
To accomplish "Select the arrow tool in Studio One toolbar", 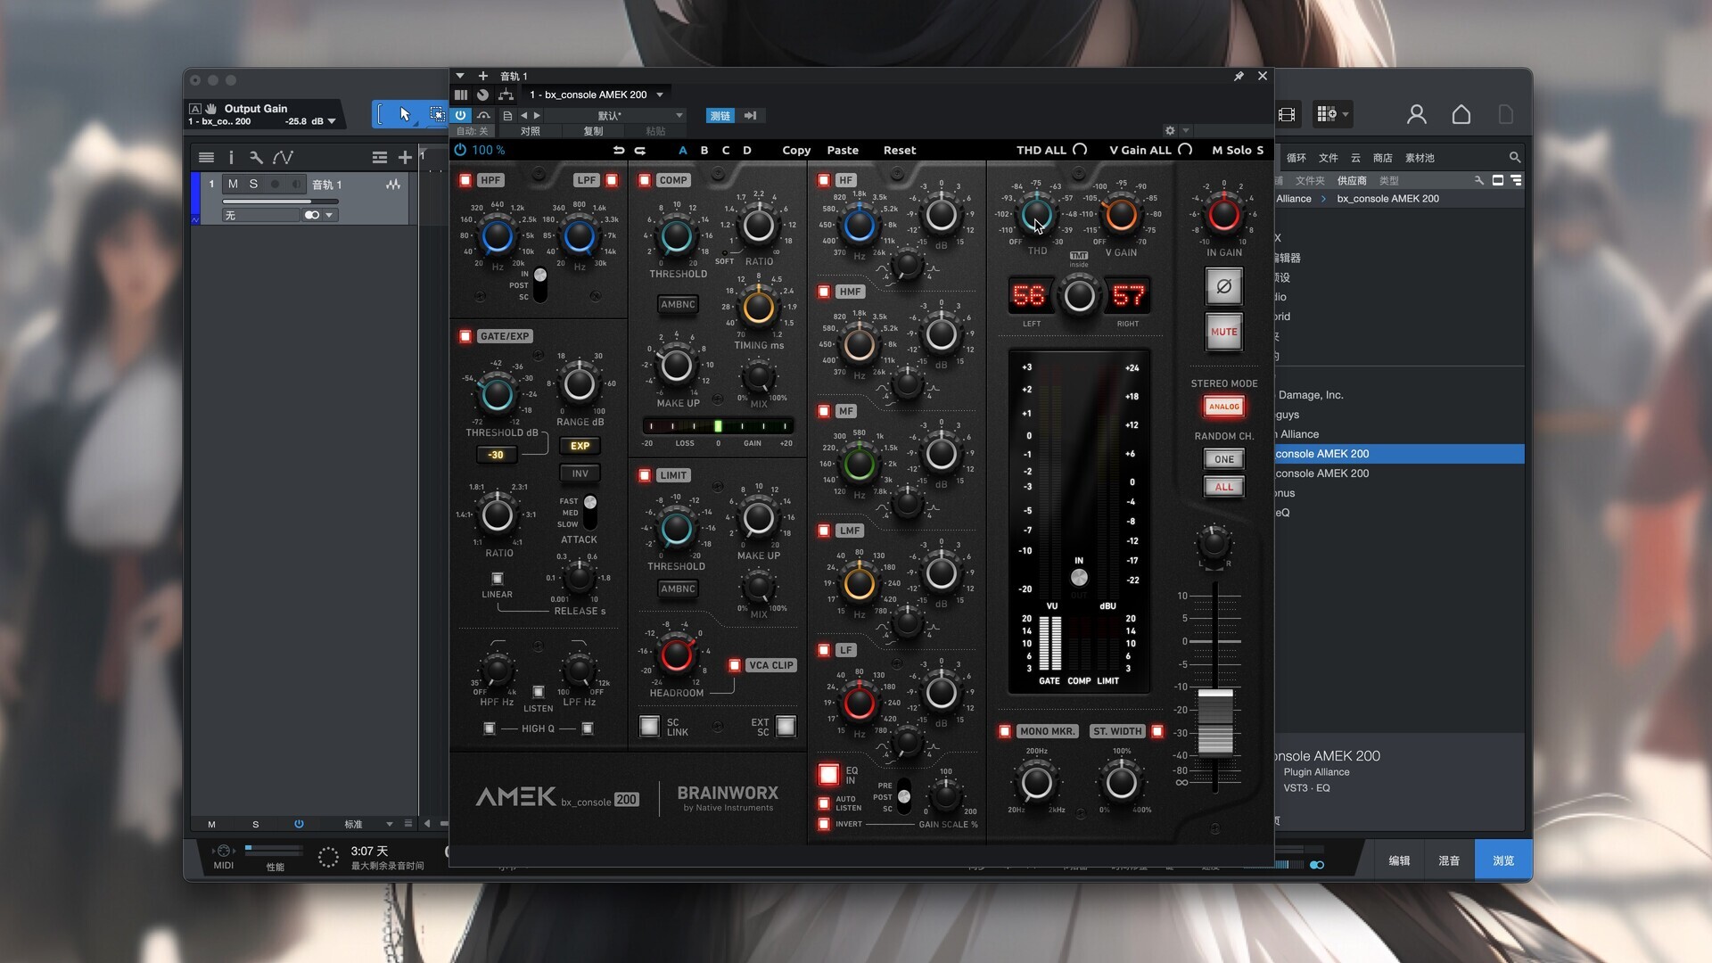I will 405,114.
